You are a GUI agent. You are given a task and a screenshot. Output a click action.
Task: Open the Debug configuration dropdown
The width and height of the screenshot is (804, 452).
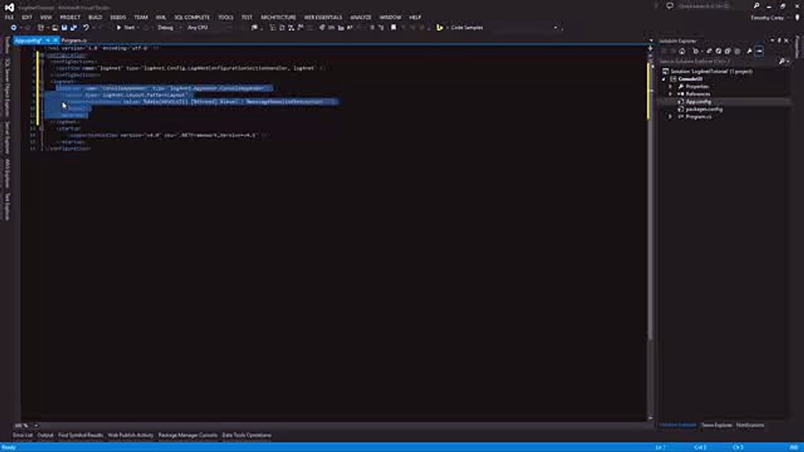tap(168, 28)
